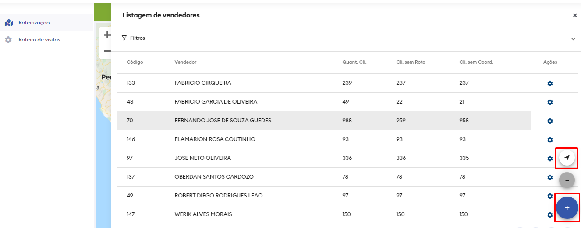Click gear icon for FABRICIO CIRQUEIRA row

click(x=550, y=83)
